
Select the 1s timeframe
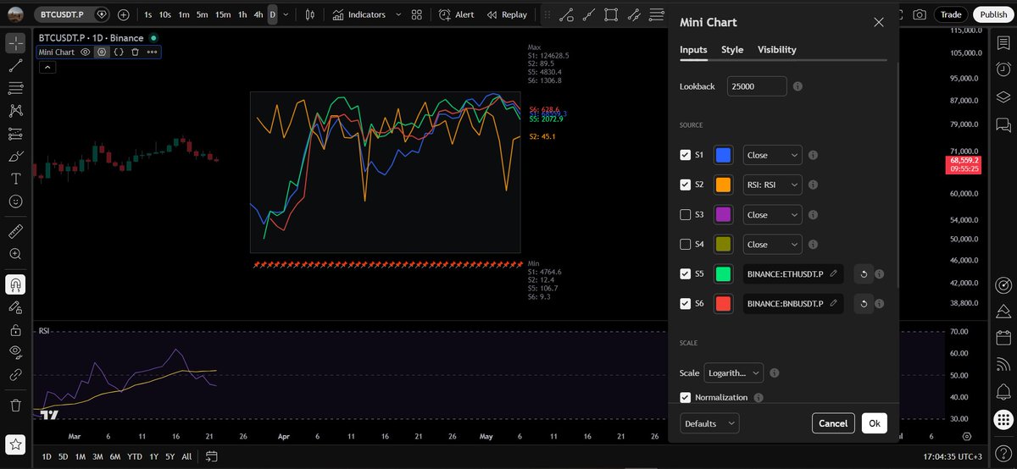pyautogui.click(x=148, y=14)
